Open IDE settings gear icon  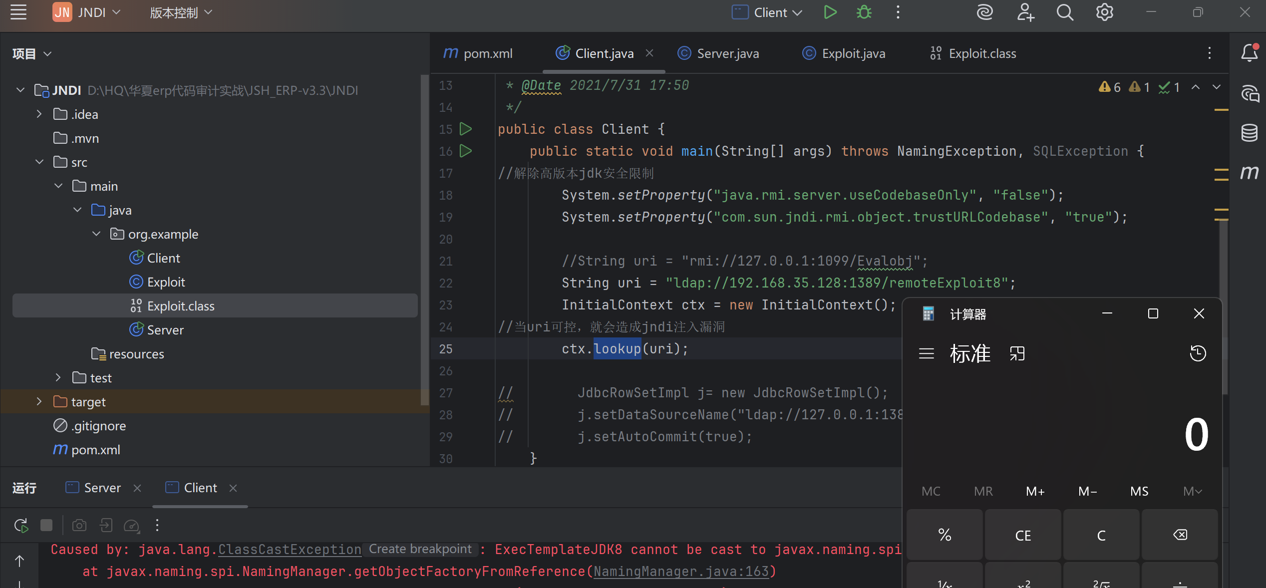[1104, 12]
